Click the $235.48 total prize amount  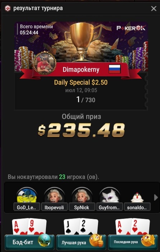(x=81, y=130)
